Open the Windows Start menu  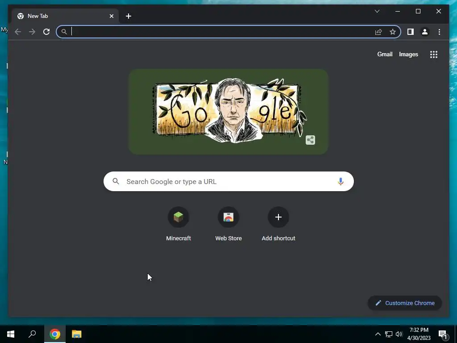point(11,334)
